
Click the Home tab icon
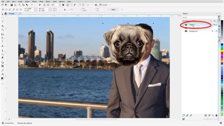tap(6, 13)
